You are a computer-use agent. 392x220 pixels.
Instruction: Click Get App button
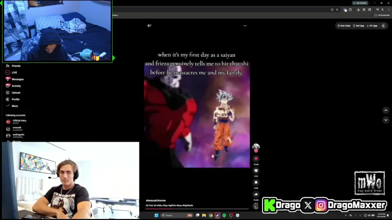click(359, 26)
